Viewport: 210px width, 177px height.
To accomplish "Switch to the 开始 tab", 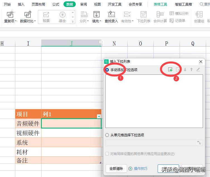I will pos(7,4).
